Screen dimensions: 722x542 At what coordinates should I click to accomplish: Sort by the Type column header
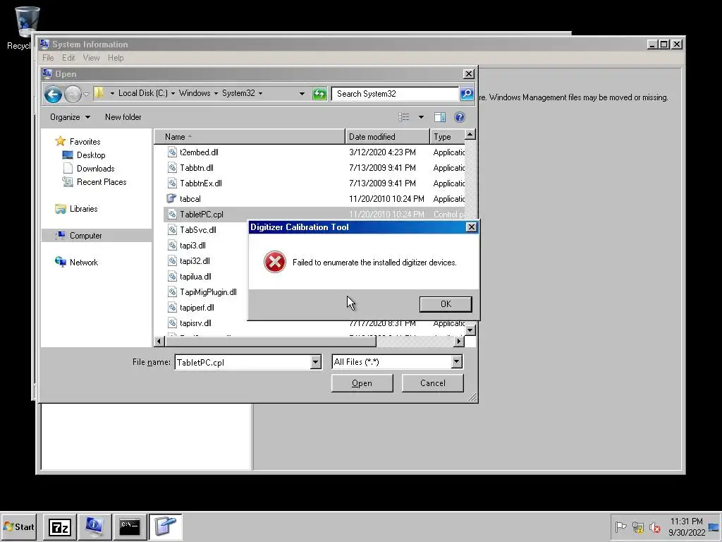coord(447,137)
